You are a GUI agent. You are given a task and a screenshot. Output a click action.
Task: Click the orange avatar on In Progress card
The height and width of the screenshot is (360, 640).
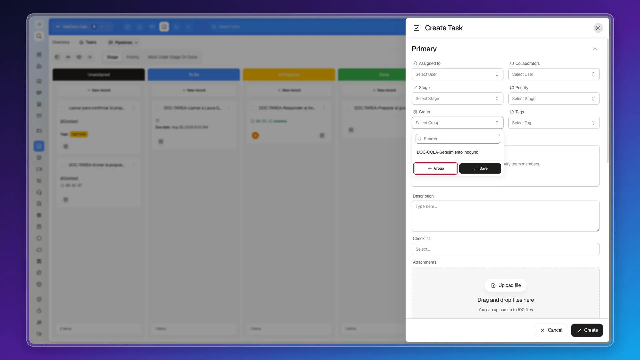pyautogui.click(x=255, y=135)
